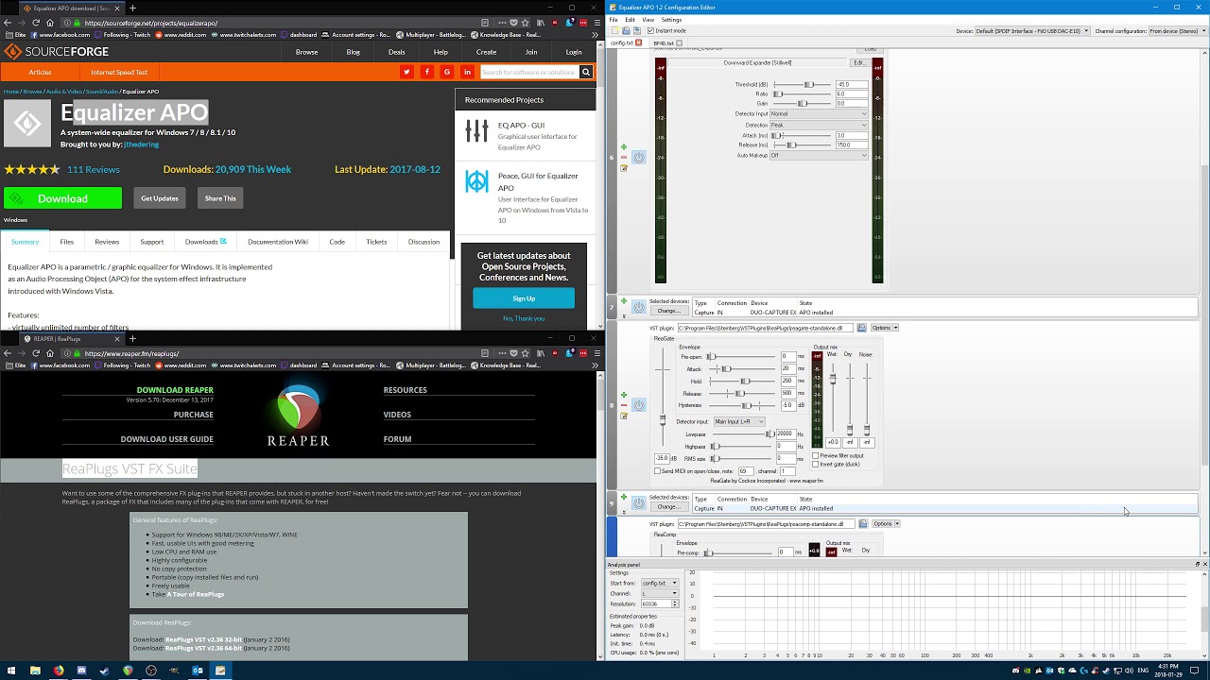Add a filter with green plus on row 6
This screenshot has height=680, width=1210.
click(x=624, y=147)
